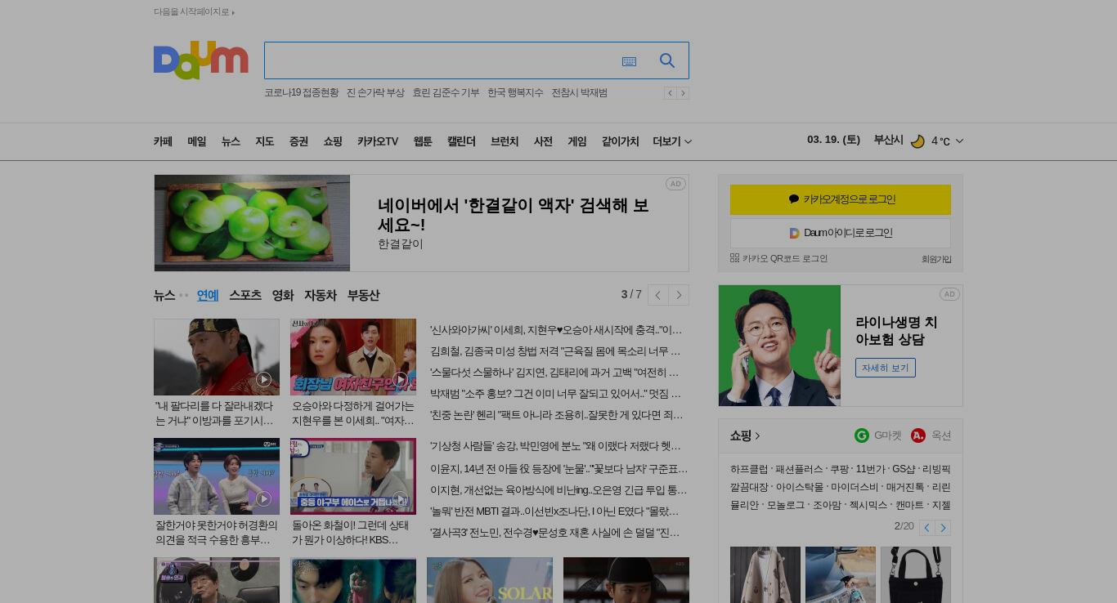Open 11번가 in the shopping list
This screenshot has height=603, width=1117.
870,470
